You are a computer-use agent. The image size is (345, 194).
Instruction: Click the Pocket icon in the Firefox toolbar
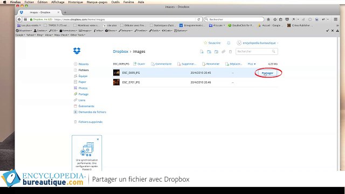click(287, 19)
